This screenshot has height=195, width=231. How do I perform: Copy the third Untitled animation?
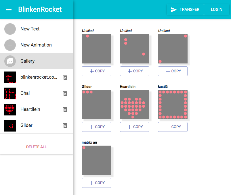point(173,71)
